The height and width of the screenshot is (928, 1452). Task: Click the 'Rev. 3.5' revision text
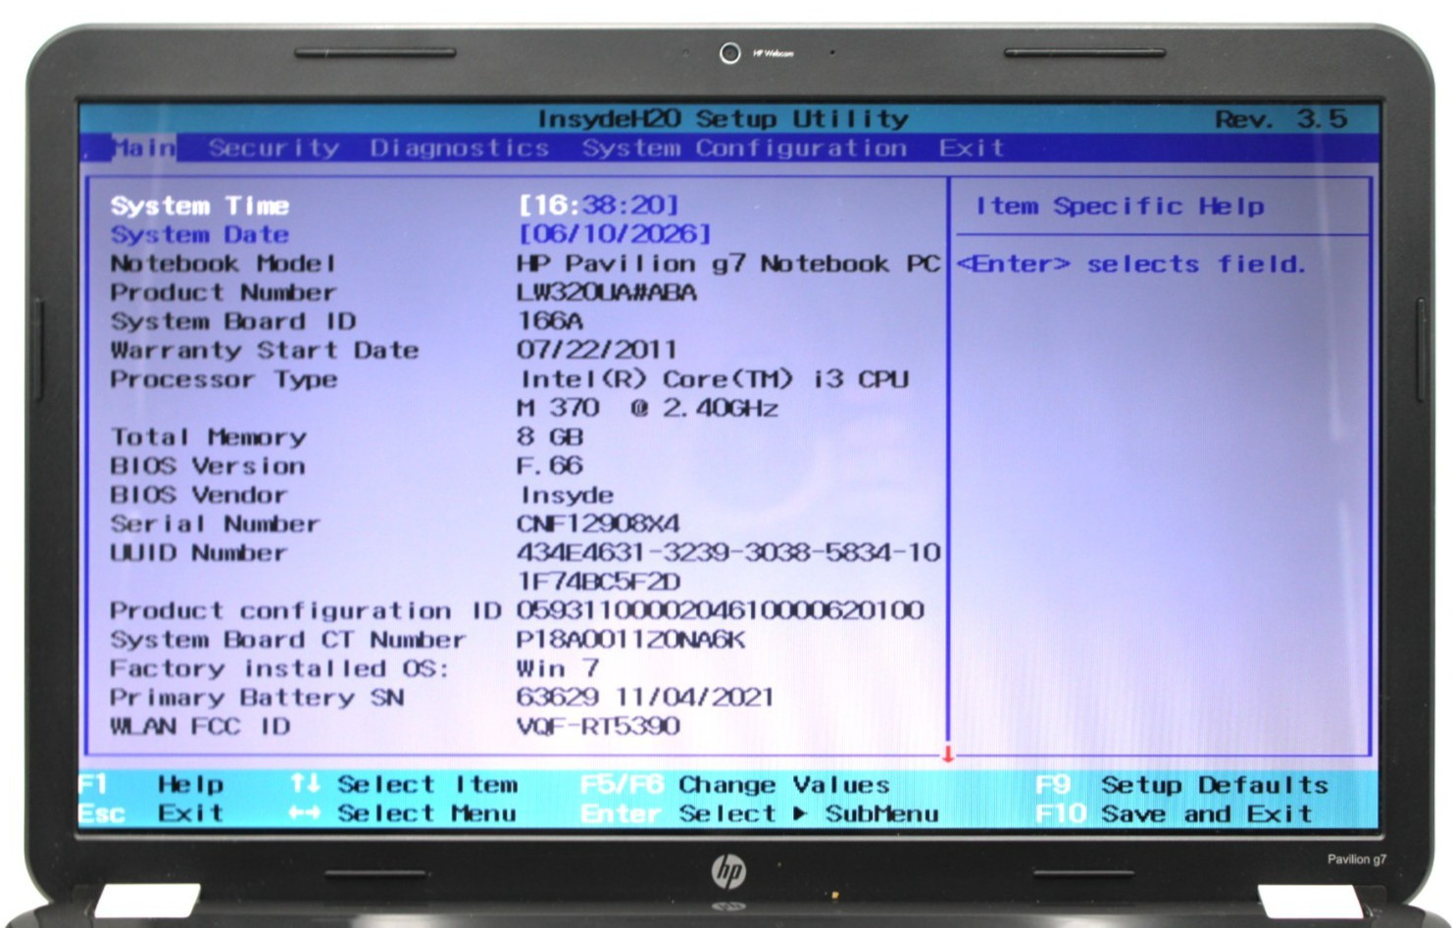(x=1280, y=119)
